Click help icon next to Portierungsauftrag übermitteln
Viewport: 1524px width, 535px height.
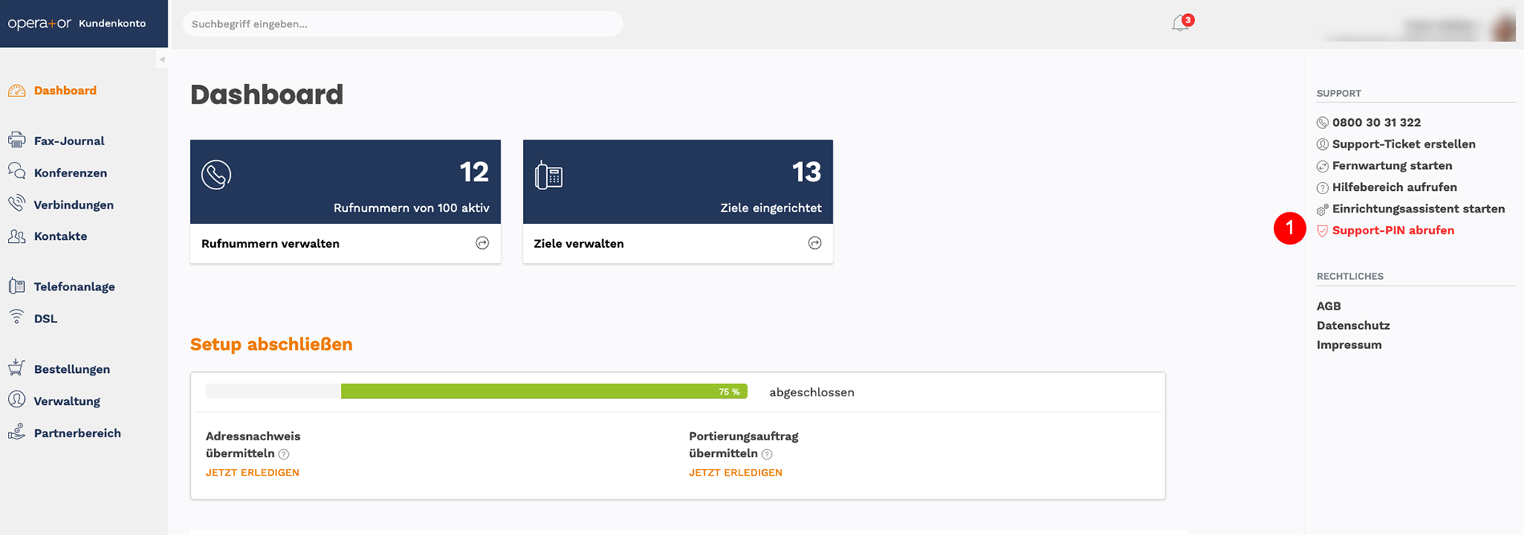point(767,454)
